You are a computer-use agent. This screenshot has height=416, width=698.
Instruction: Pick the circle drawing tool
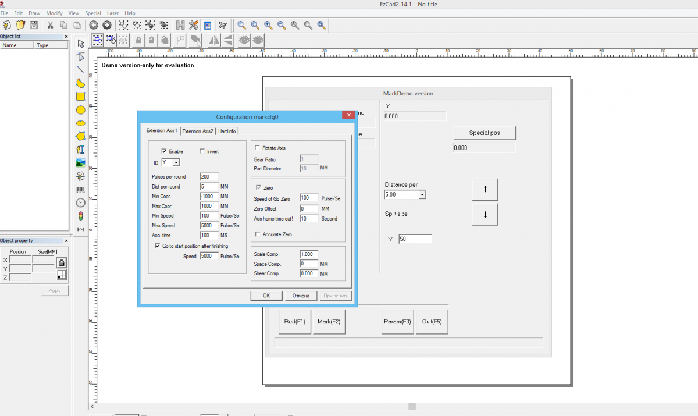(x=81, y=110)
